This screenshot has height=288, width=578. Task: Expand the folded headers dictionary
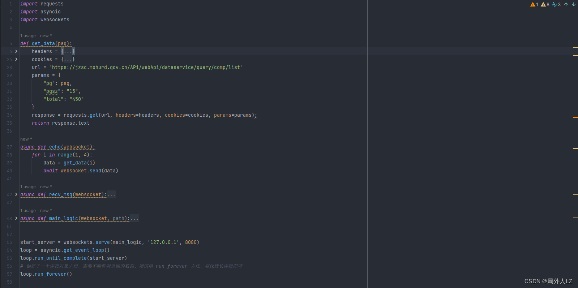pos(16,51)
